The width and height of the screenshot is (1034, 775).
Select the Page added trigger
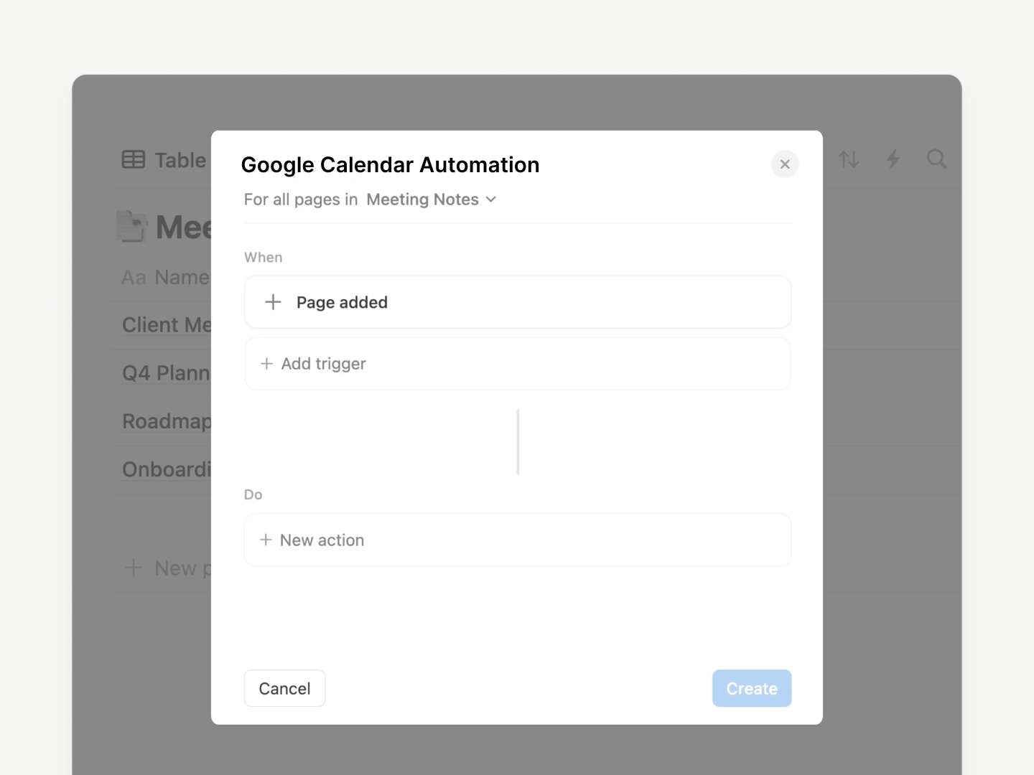pos(518,302)
